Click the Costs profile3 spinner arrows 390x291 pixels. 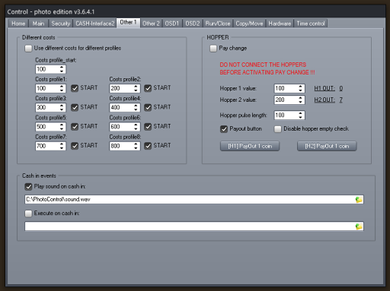[62, 108]
